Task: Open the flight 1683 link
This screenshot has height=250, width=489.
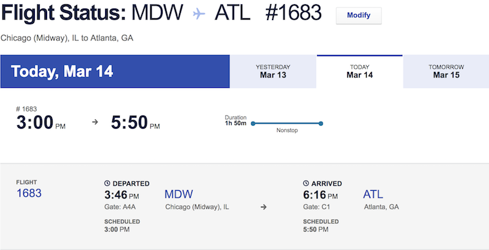Action: (x=28, y=195)
